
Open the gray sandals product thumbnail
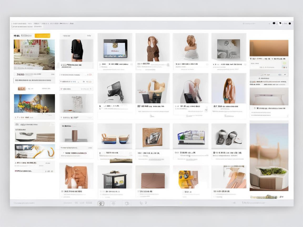(x=228, y=137)
